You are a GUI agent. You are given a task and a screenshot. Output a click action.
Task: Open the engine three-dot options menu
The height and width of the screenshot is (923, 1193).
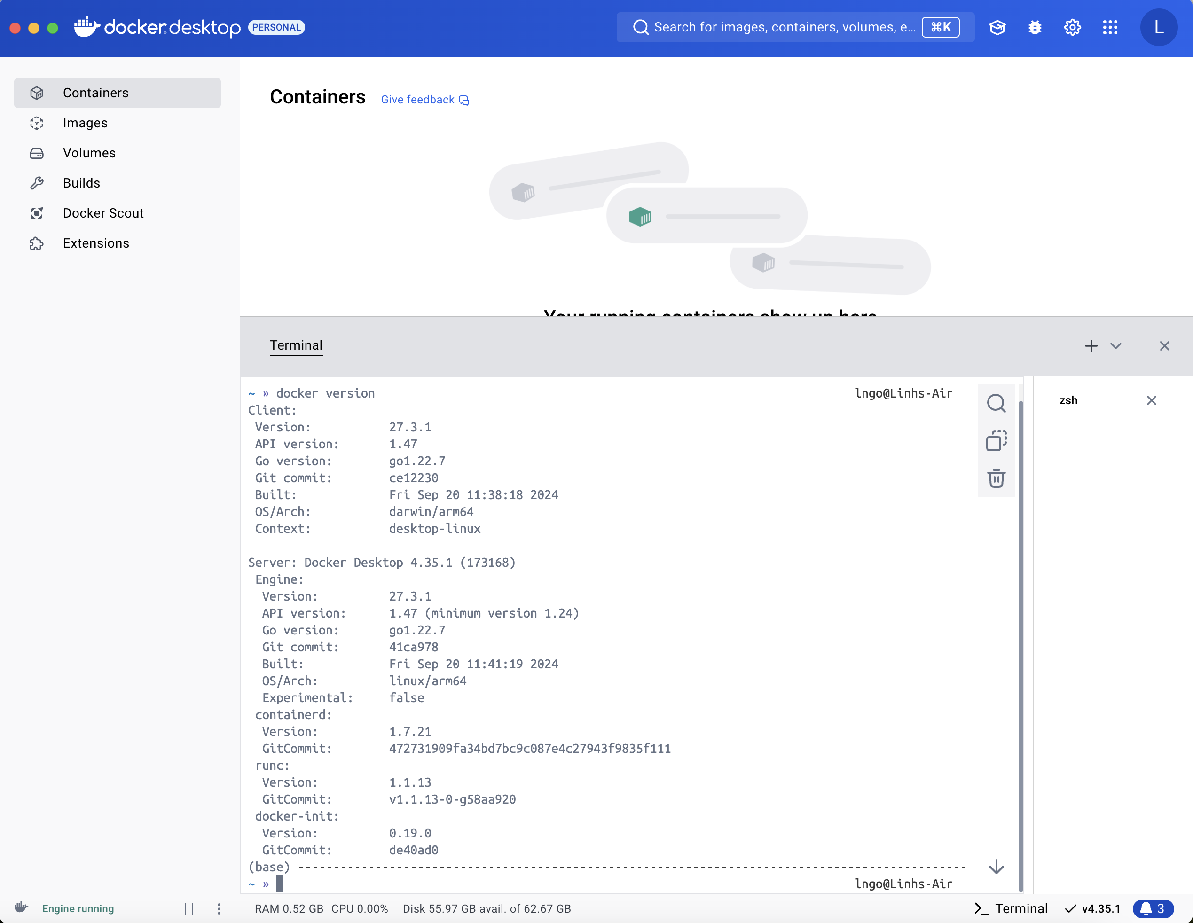tap(219, 908)
